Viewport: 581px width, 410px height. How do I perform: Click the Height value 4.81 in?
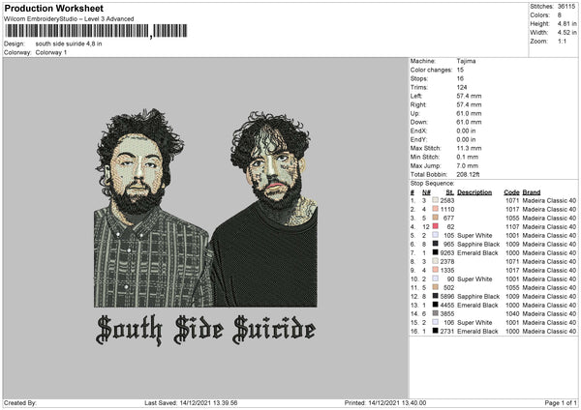pyautogui.click(x=566, y=23)
